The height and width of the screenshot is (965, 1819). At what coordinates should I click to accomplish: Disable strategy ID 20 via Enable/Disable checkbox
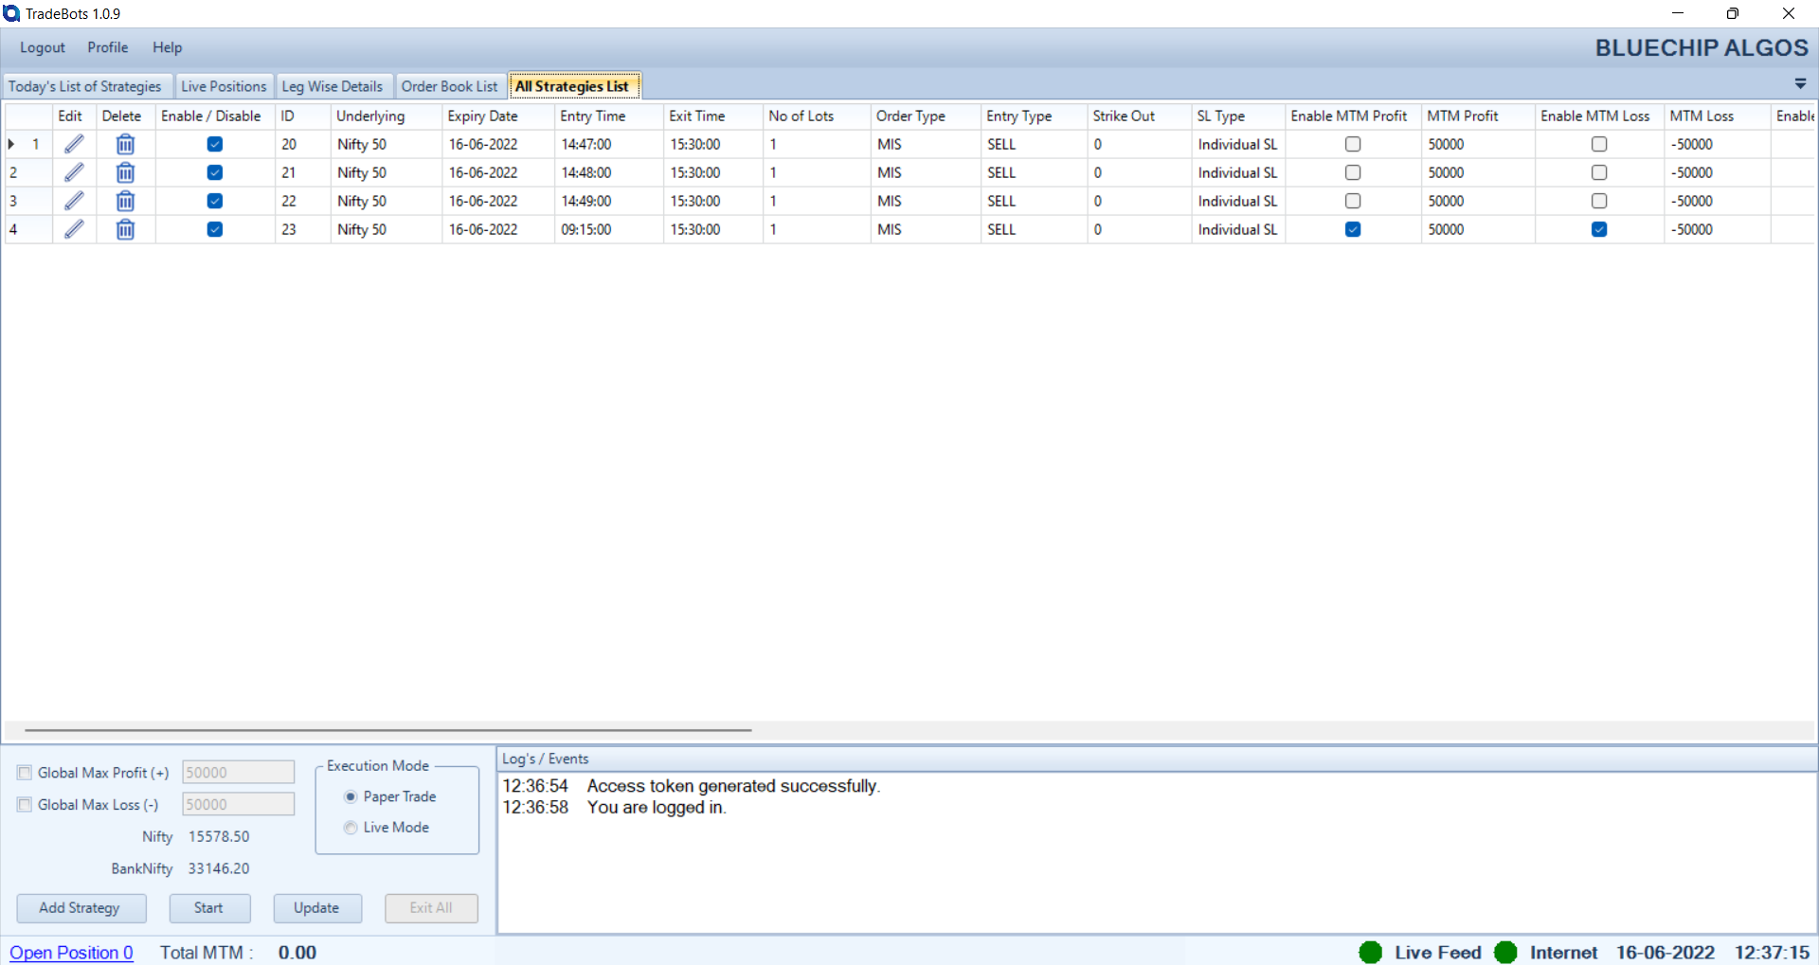215,144
